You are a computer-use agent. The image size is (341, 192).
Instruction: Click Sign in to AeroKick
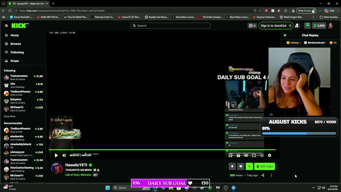click(x=276, y=26)
